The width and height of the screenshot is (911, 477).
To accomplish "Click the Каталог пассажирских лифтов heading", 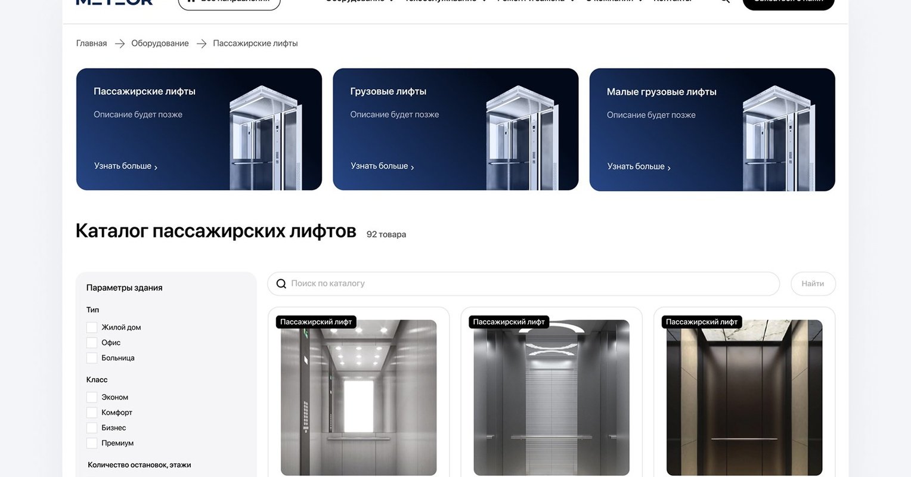I will [216, 231].
